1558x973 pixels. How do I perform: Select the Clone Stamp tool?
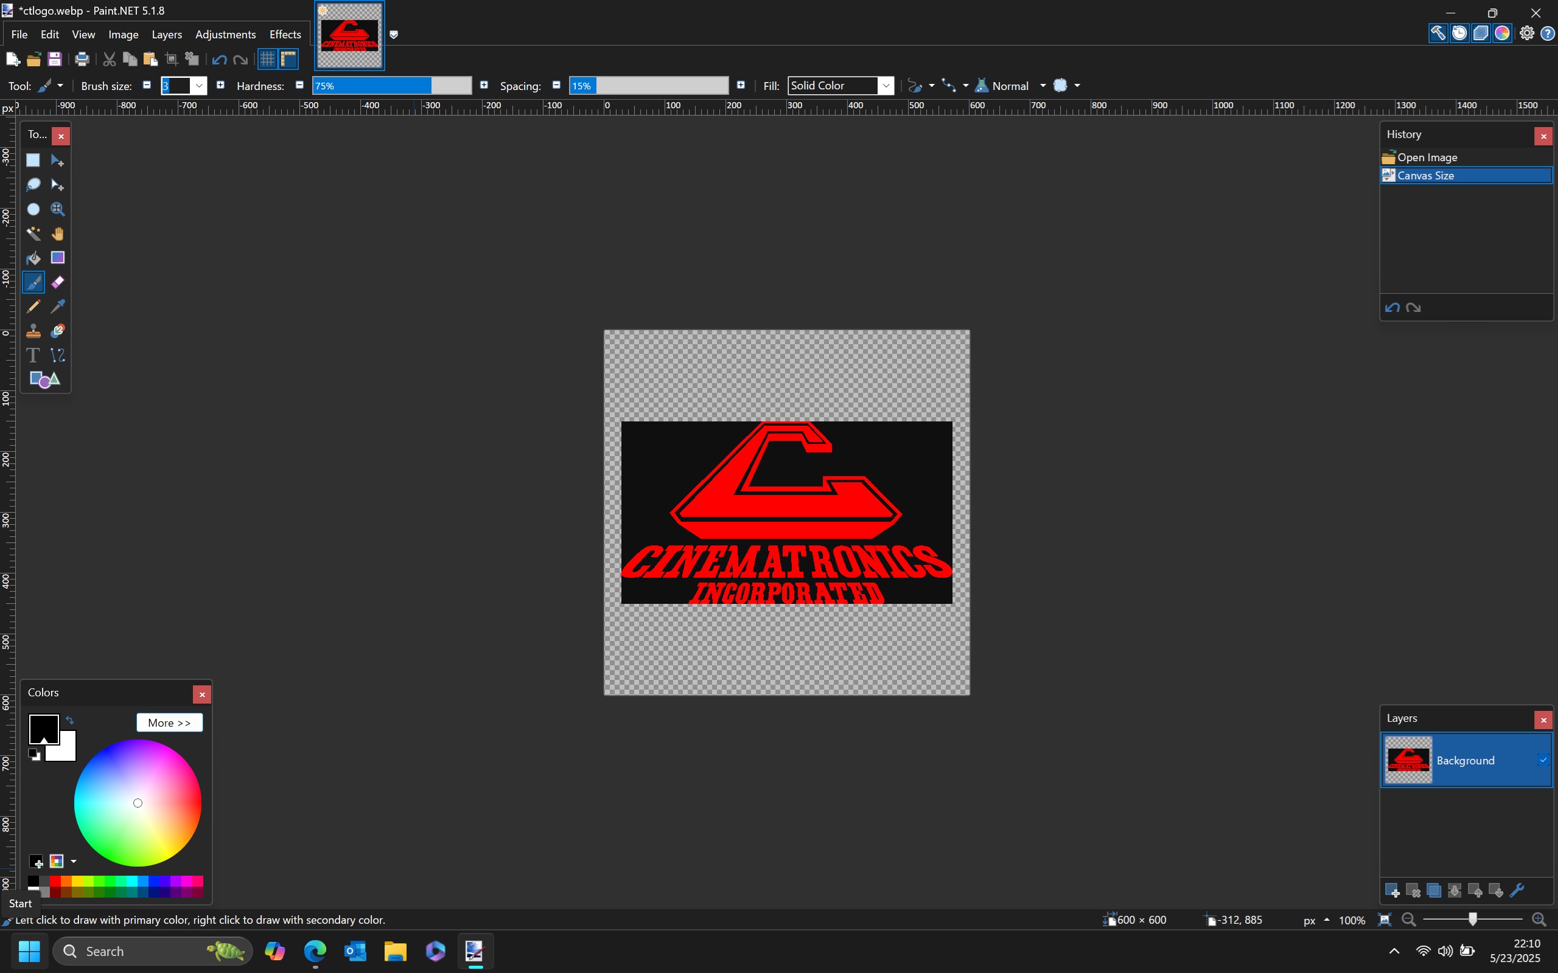[x=33, y=331]
